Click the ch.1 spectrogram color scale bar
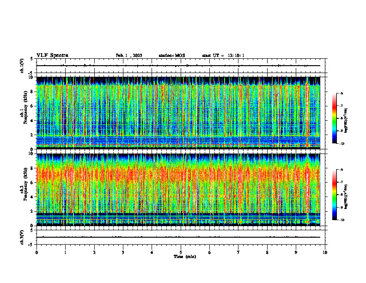The image size is (366, 283). pos(334,118)
